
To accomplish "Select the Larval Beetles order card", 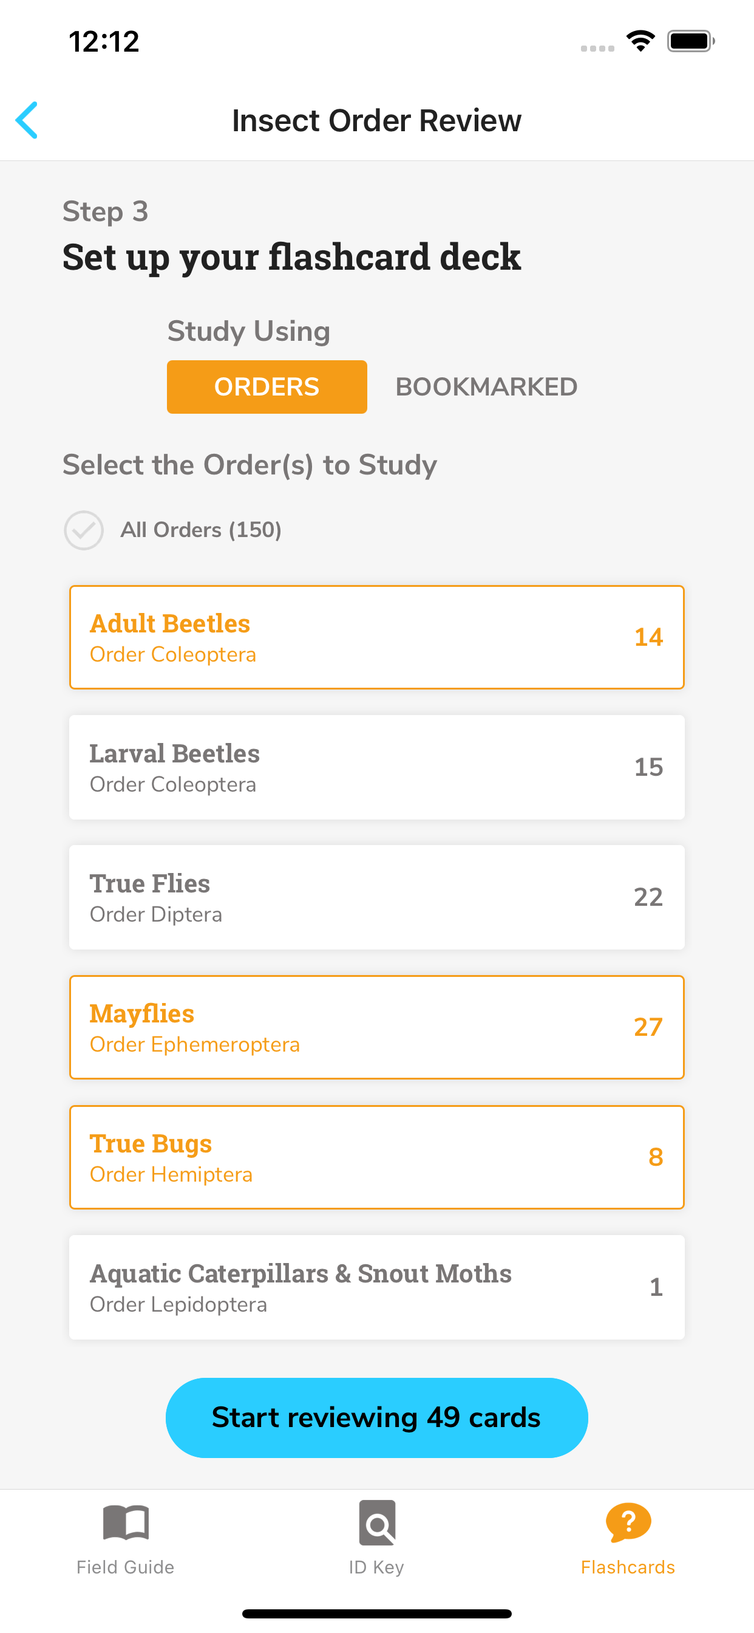I will (377, 767).
